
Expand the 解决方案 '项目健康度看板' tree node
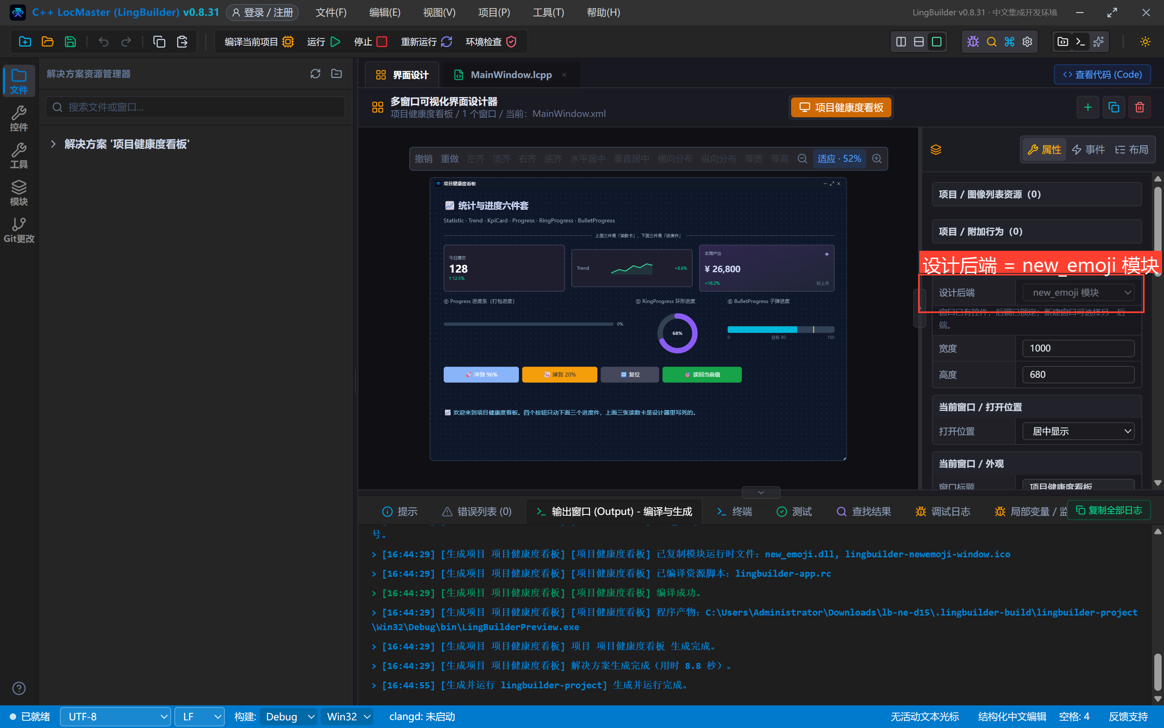pos(53,144)
